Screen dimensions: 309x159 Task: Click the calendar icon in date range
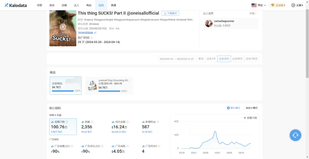tap(192, 59)
